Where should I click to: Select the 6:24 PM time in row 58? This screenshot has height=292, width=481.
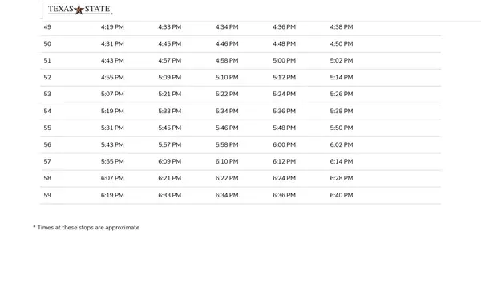tap(284, 178)
